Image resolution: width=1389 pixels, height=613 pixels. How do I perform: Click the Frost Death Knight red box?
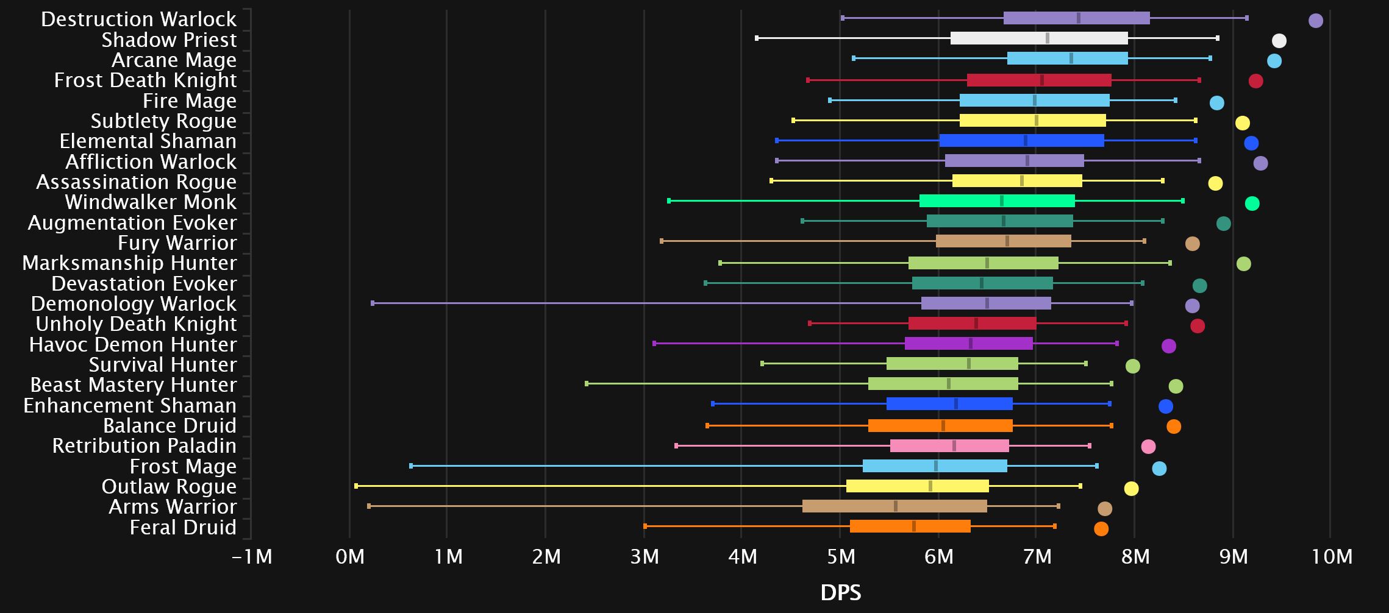[x=1038, y=80]
